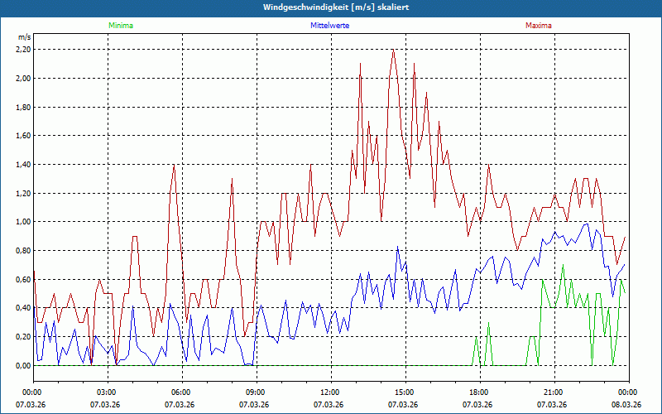Select the 1,00 y-axis value label
662x414 pixels.
[22, 222]
